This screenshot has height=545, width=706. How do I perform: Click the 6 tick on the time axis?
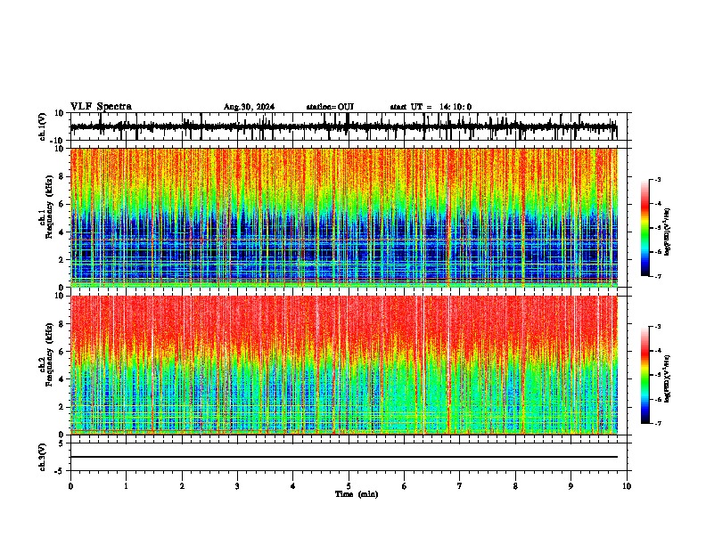click(x=404, y=486)
